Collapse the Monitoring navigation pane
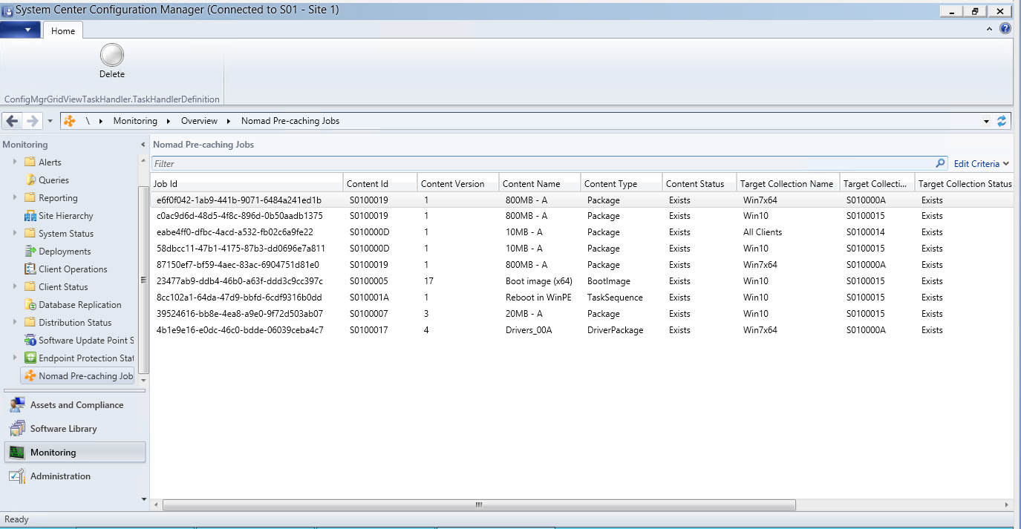Viewport: 1021px width, 529px height. click(143, 145)
